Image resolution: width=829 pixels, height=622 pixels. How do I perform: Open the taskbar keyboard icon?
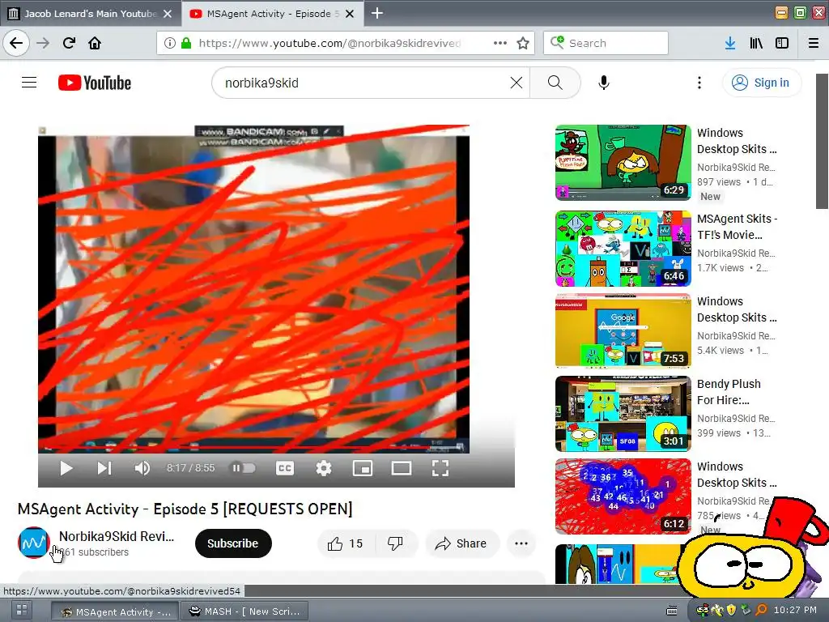point(671,611)
